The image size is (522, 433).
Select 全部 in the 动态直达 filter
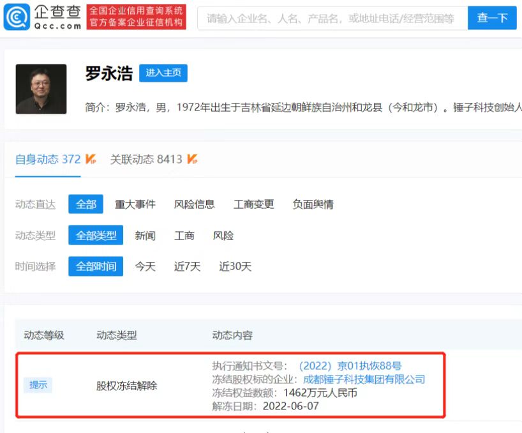[86, 204]
